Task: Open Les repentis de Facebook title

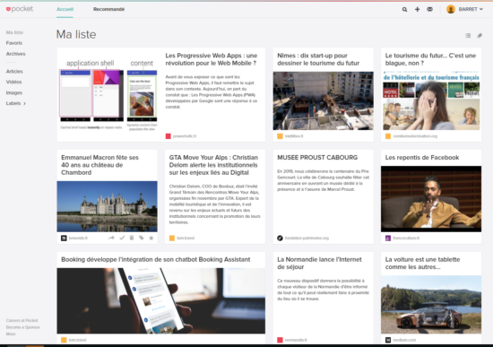Action: (x=422, y=158)
